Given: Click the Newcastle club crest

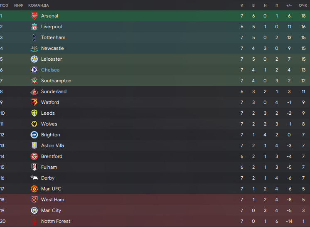Looking at the screenshot, I should pyautogui.click(x=34, y=48).
